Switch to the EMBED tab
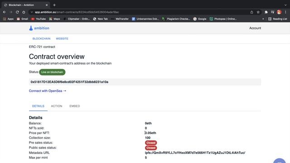The height and width of the screenshot is (163, 290). point(75,106)
